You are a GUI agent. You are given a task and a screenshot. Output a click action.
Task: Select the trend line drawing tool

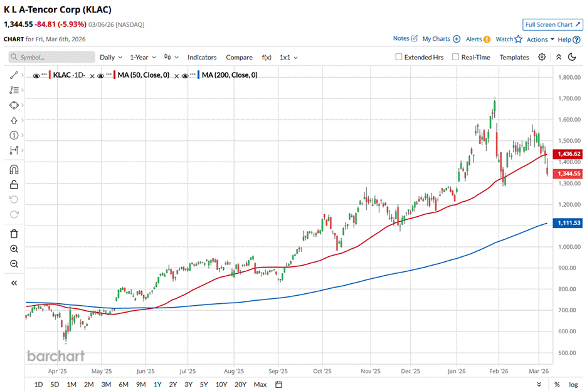pos(14,75)
